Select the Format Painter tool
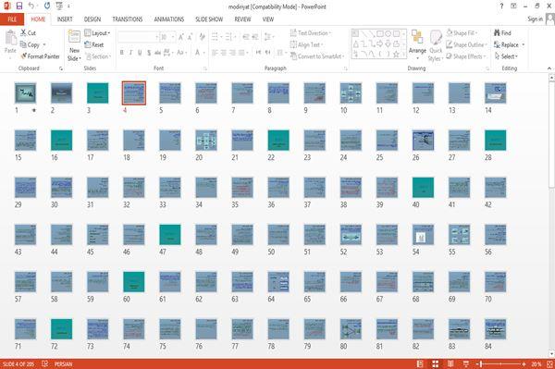This screenshot has width=555, height=369. coord(40,56)
